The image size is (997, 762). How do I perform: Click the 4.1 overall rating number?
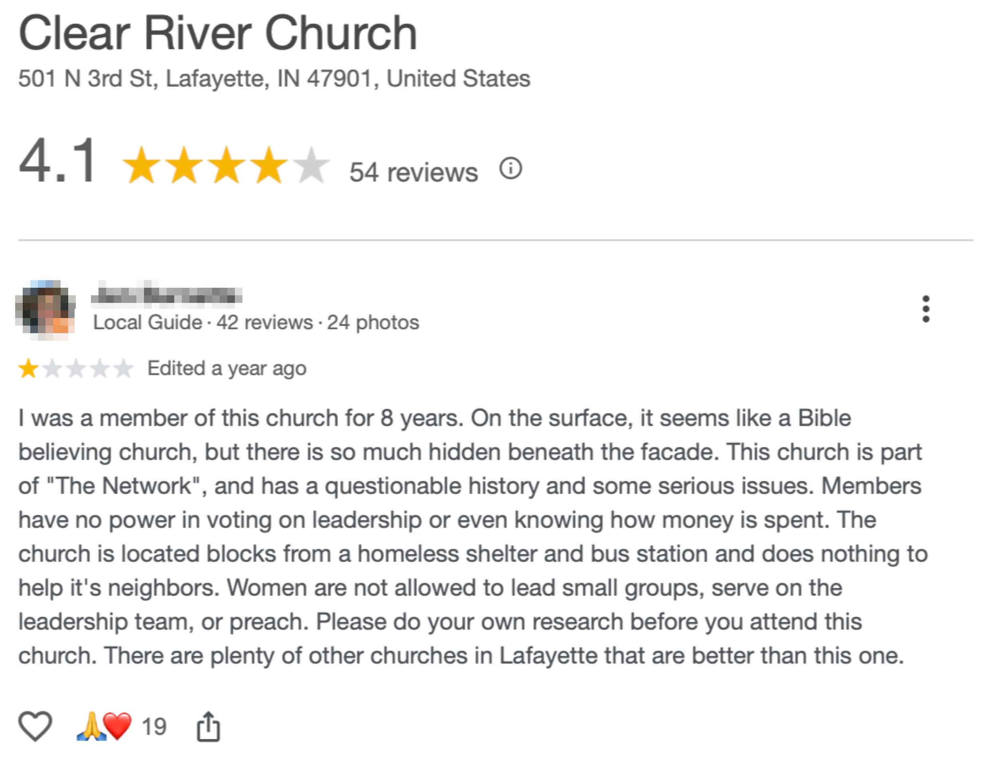pos(58,161)
